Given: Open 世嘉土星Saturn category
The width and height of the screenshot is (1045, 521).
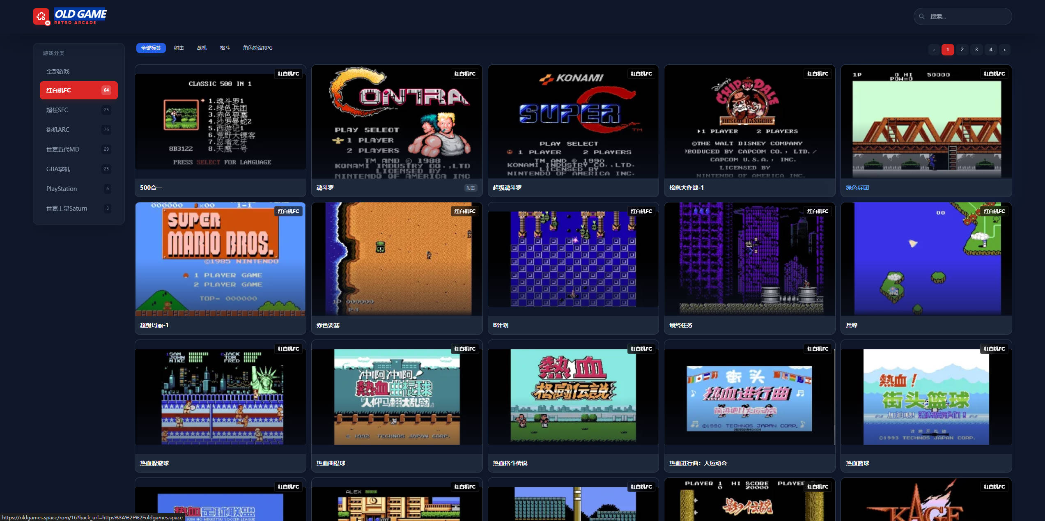Looking at the screenshot, I should (79, 209).
